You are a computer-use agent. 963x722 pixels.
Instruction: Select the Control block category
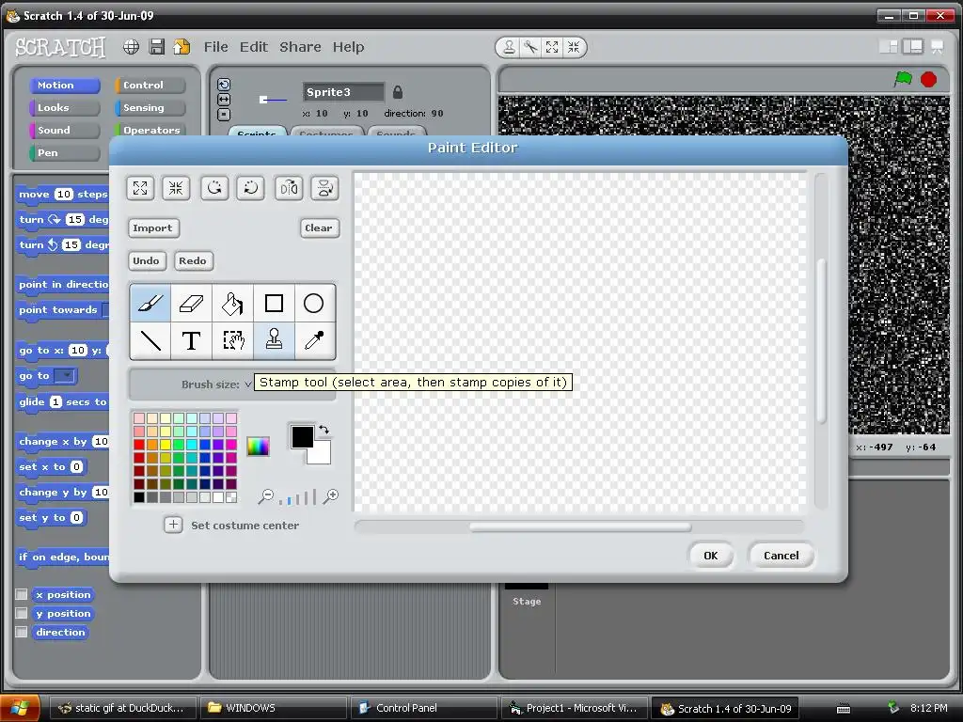[150, 85]
